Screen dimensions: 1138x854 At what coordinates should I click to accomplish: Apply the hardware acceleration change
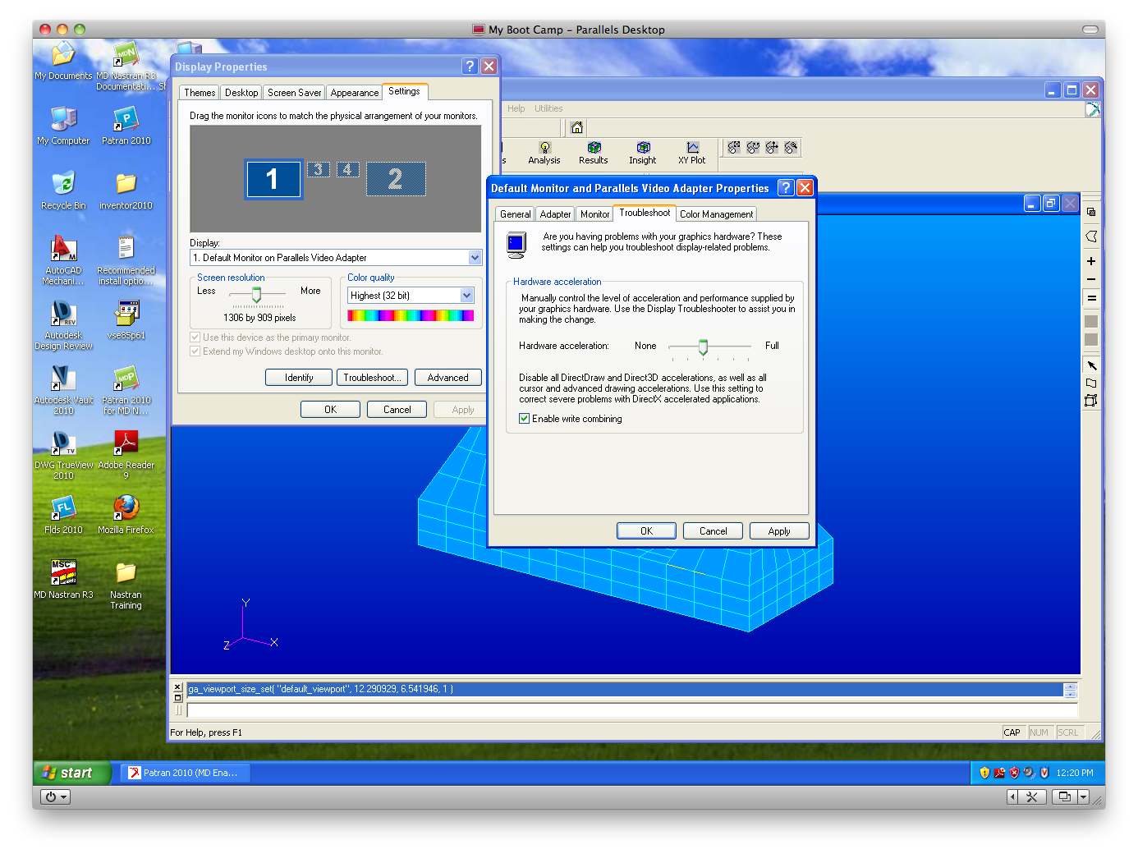(778, 530)
